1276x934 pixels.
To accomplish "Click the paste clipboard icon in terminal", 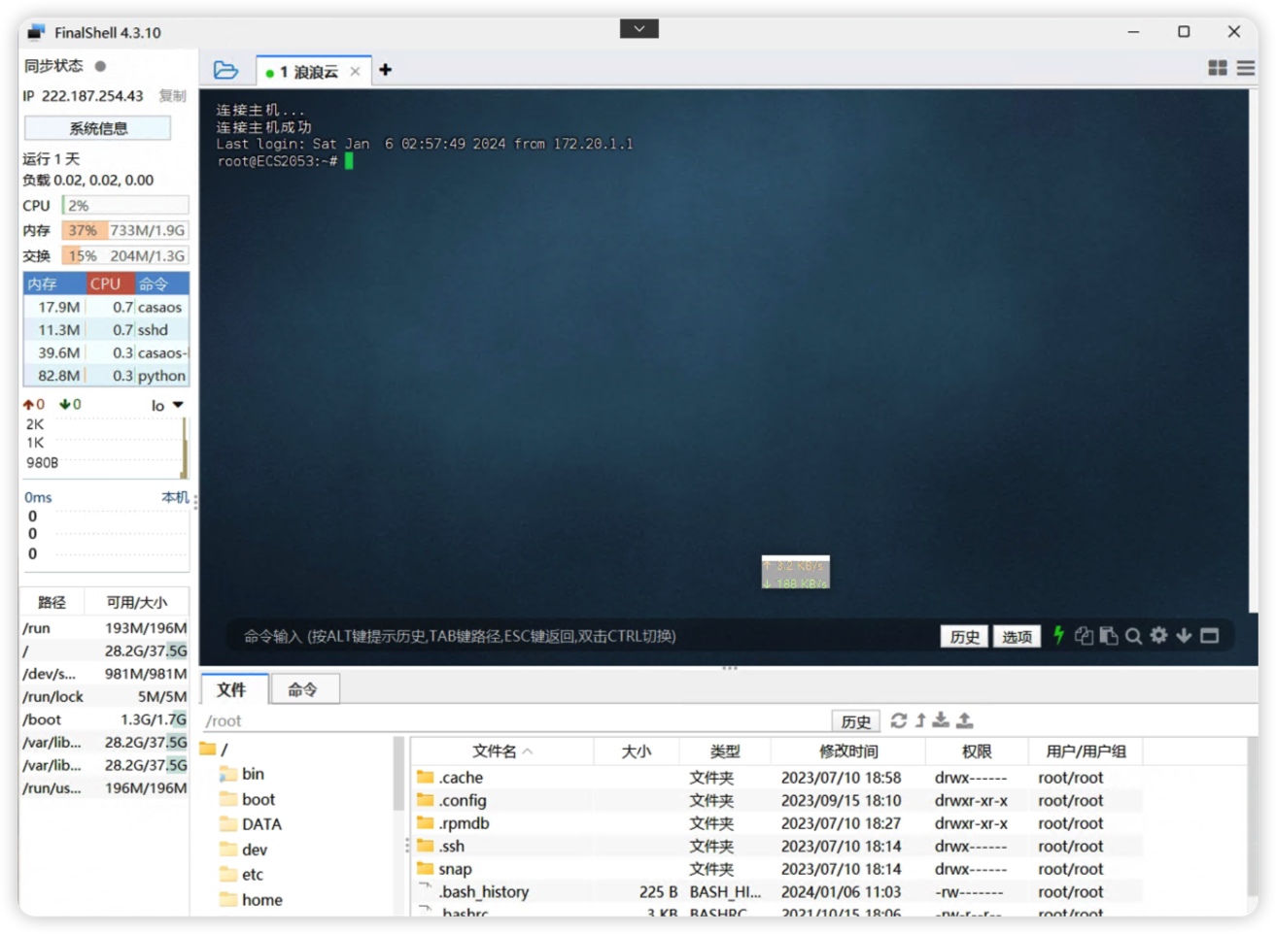I will pyautogui.click(x=1108, y=636).
